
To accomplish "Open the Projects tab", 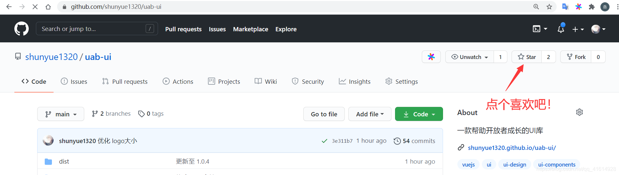I will coord(224,81).
